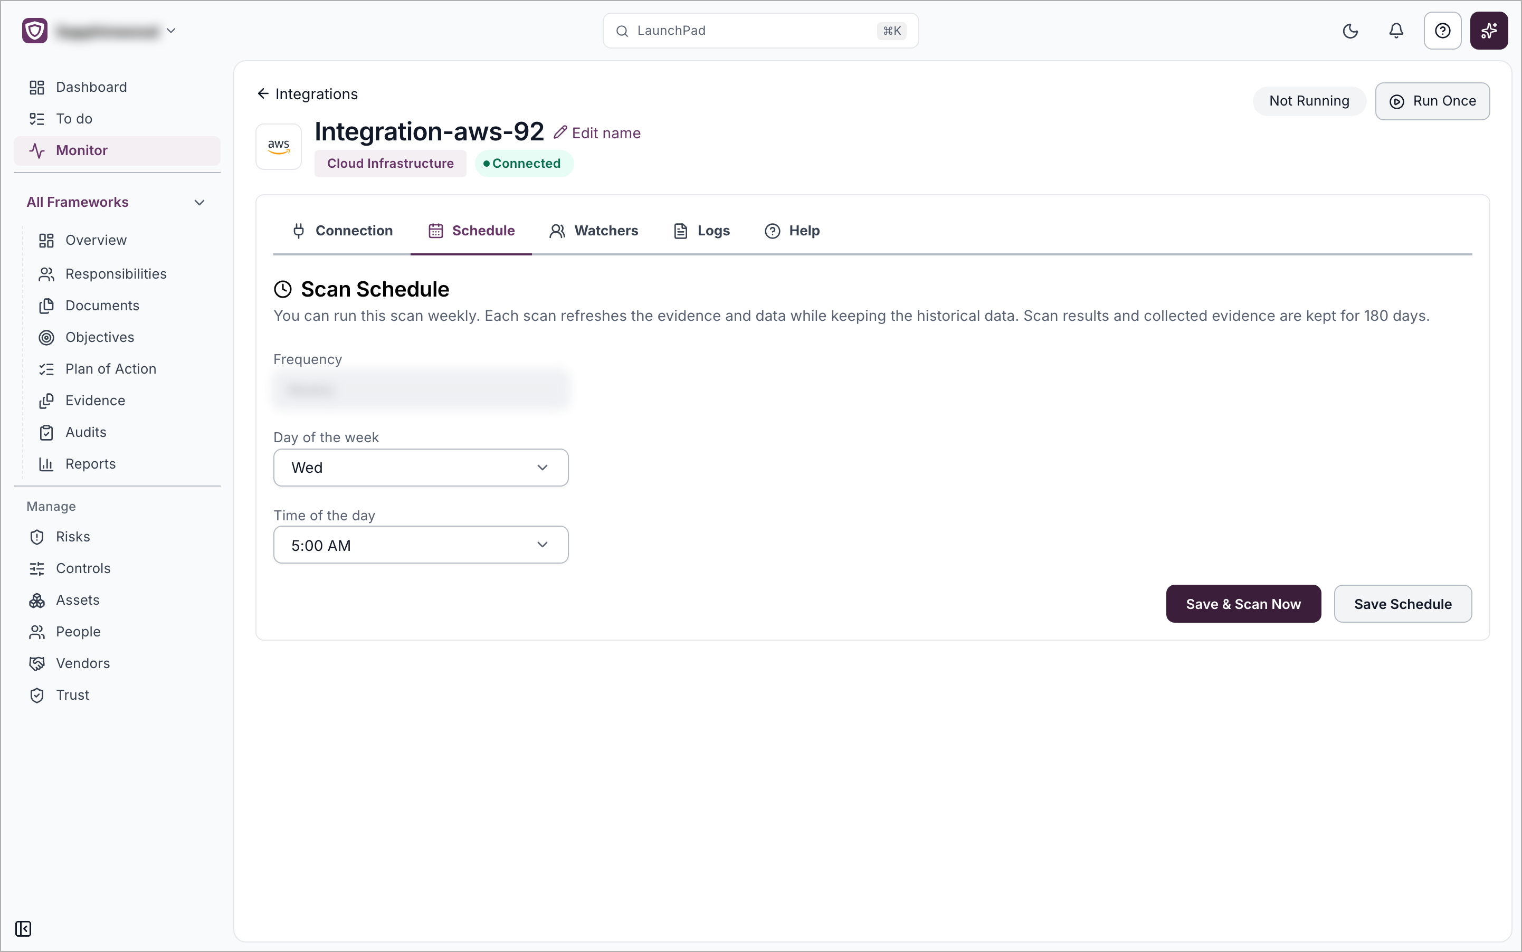Open the help question-mark button
Viewport: 1522px width, 952px height.
(x=1442, y=30)
